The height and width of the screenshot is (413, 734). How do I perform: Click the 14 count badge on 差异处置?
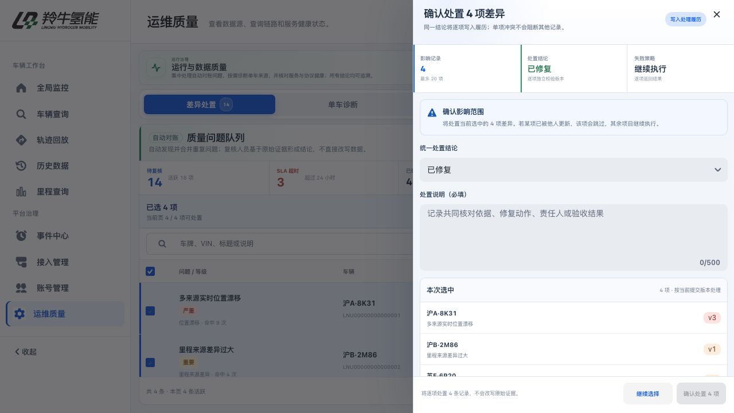tap(226, 104)
